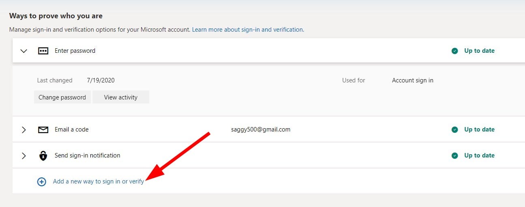This screenshot has height=207, width=525.
Task: Click the 7/19/2020 last changed date
Action: (x=101, y=80)
